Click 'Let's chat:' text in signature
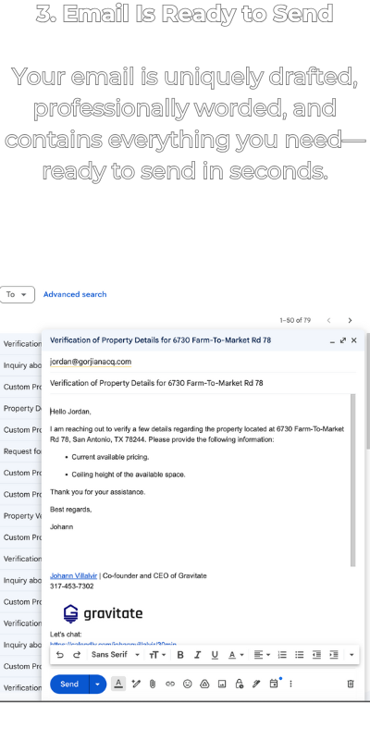The height and width of the screenshot is (740, 370). pos(66,635)
